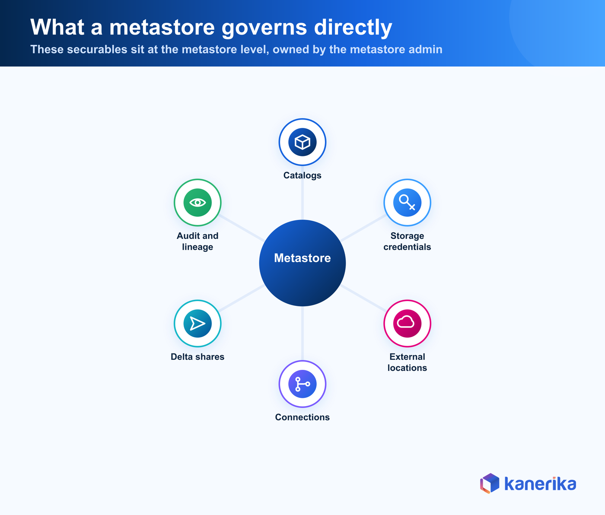This screenshot has width=605, height=515.
Task: Click the Delta shares paper-plane icon
Action: tap(197, 324)
